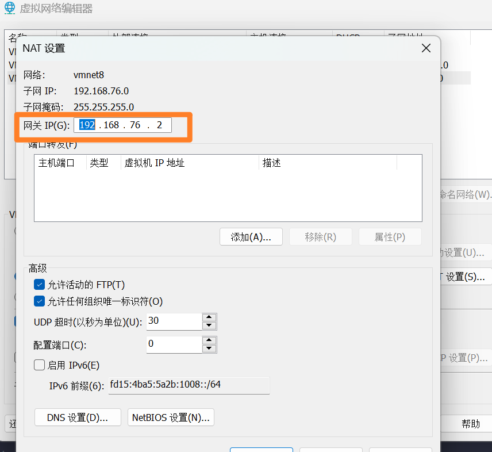Viewport: 492px width, 452px height.
Task: Sort by the 描述 column header
Action: coord(328,163)
